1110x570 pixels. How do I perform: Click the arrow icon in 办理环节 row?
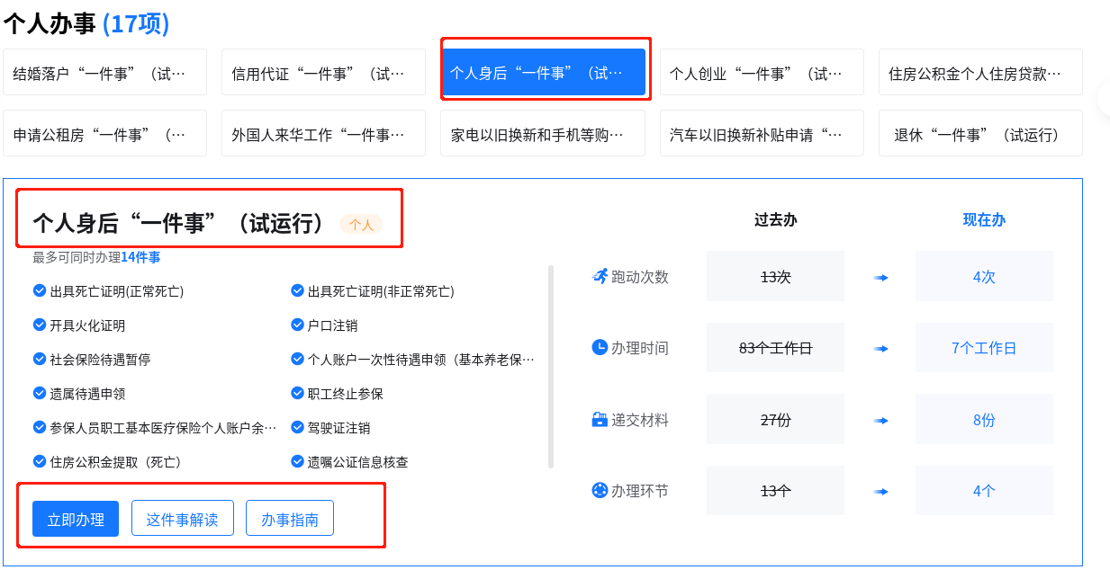880,491
